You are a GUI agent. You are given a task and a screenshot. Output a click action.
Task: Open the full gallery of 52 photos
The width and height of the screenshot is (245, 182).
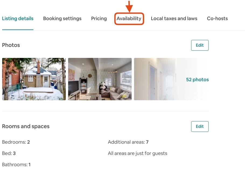point(197,79)
